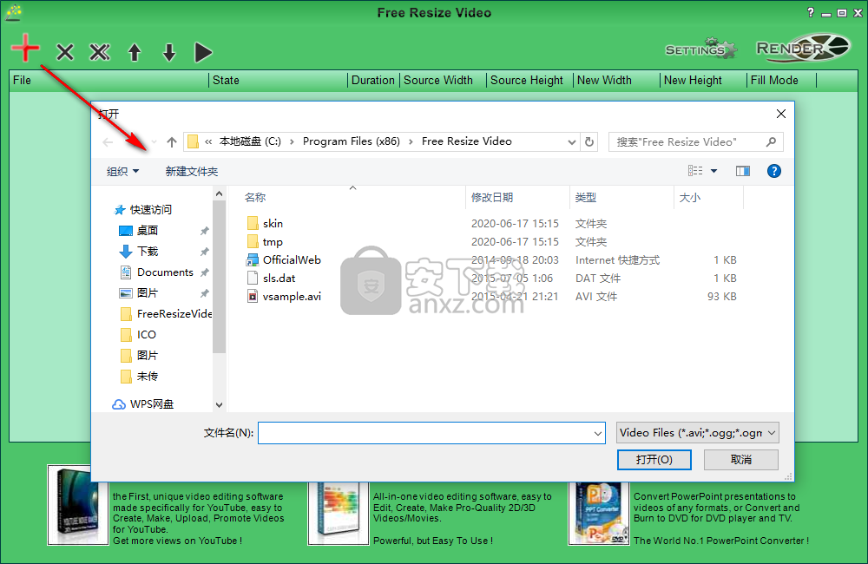Play the video with the play icon
This screenshot has width=868, height=564.
point(203,53)
